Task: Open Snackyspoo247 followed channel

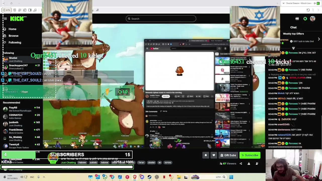Action: 21,67
